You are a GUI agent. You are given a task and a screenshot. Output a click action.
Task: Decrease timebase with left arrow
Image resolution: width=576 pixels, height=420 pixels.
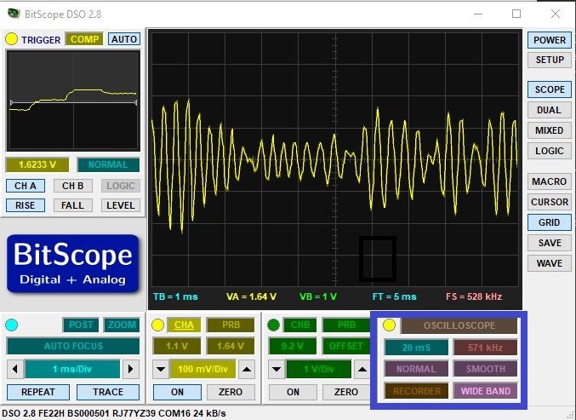(x=15, y=369)
